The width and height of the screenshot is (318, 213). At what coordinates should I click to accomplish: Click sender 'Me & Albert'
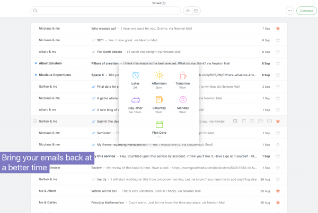pyautogui.click(x=48, y=191)
